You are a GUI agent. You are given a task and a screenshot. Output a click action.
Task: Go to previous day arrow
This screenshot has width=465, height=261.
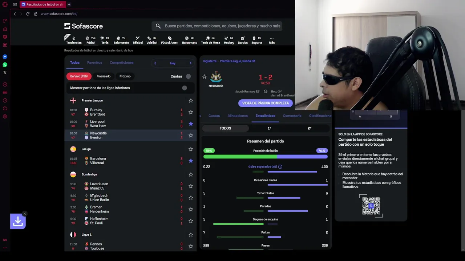pos(155,63)
